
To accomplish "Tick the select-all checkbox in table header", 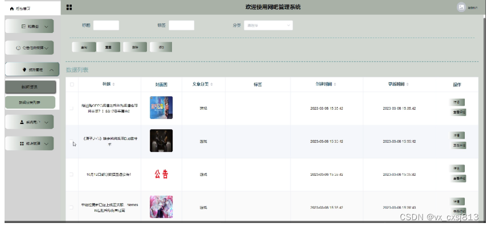I will pyautogui.click(x=72, y=84).
